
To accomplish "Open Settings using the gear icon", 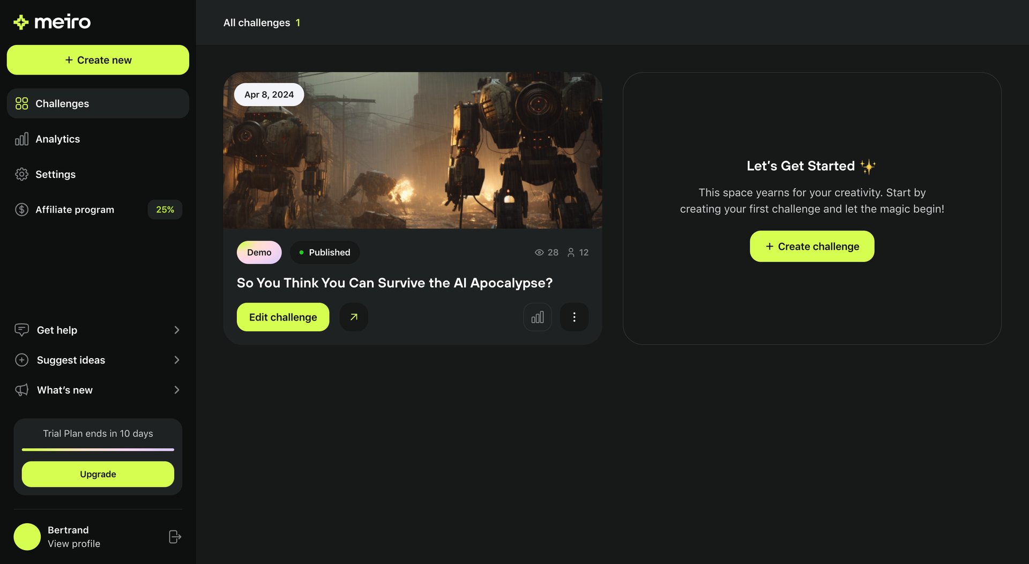I will [21, 174].
